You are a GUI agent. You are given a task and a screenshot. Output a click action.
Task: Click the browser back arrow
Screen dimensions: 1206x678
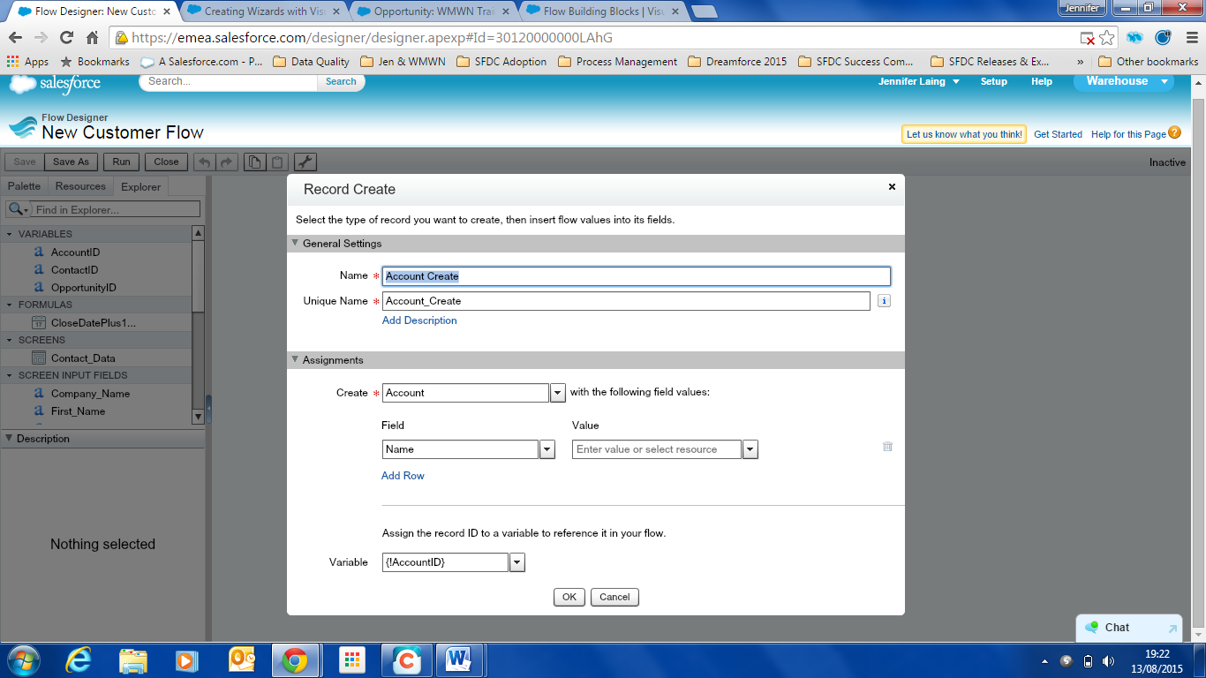click(15, 38)
